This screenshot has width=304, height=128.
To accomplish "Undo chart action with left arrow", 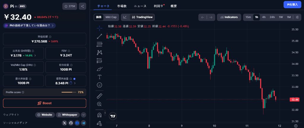I will click(x=202, y=17).
